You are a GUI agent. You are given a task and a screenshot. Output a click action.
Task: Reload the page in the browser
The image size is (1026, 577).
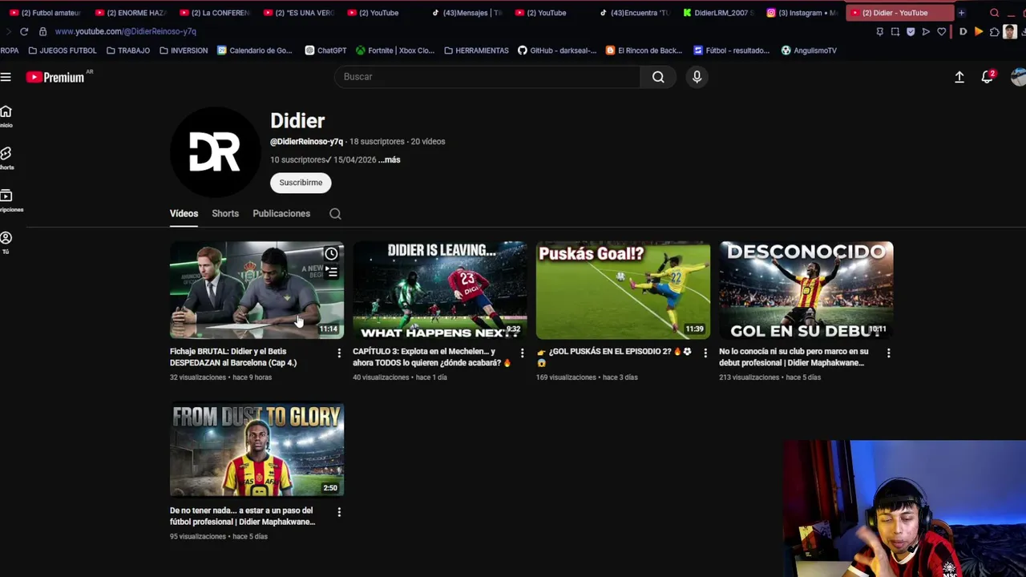(24, 31)
